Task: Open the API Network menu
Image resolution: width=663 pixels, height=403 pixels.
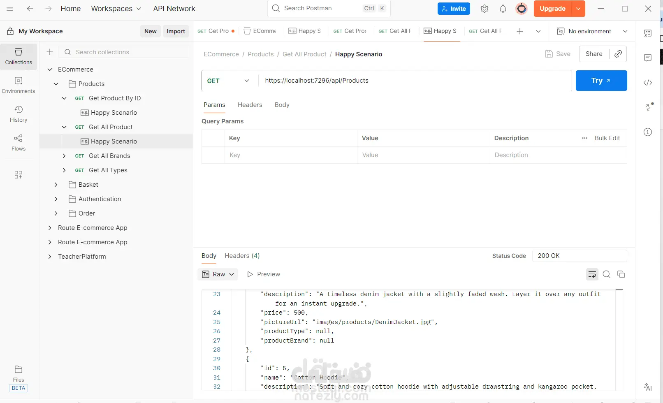Action: (174, 9)
